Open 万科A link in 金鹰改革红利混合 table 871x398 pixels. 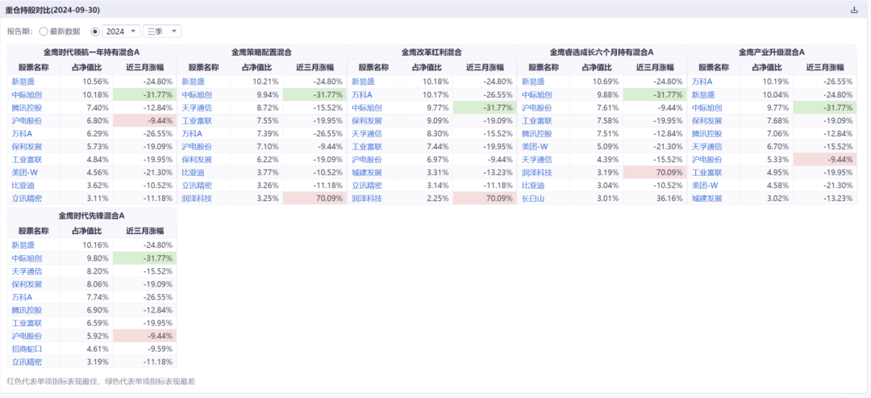(x=361, y=94)
